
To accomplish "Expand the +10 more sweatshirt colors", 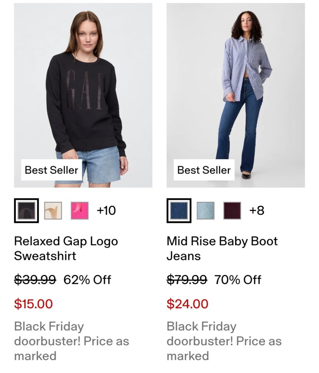I will 106,211.
